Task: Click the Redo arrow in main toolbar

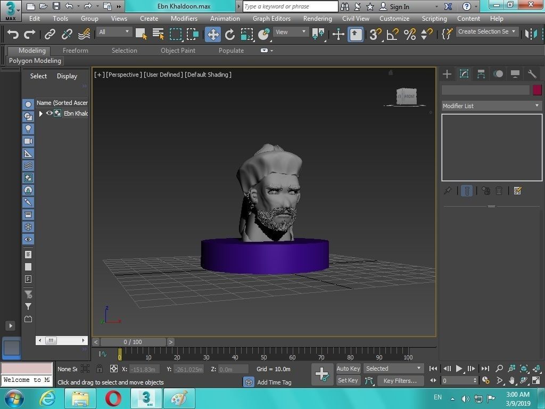Action: click(30, 34)
